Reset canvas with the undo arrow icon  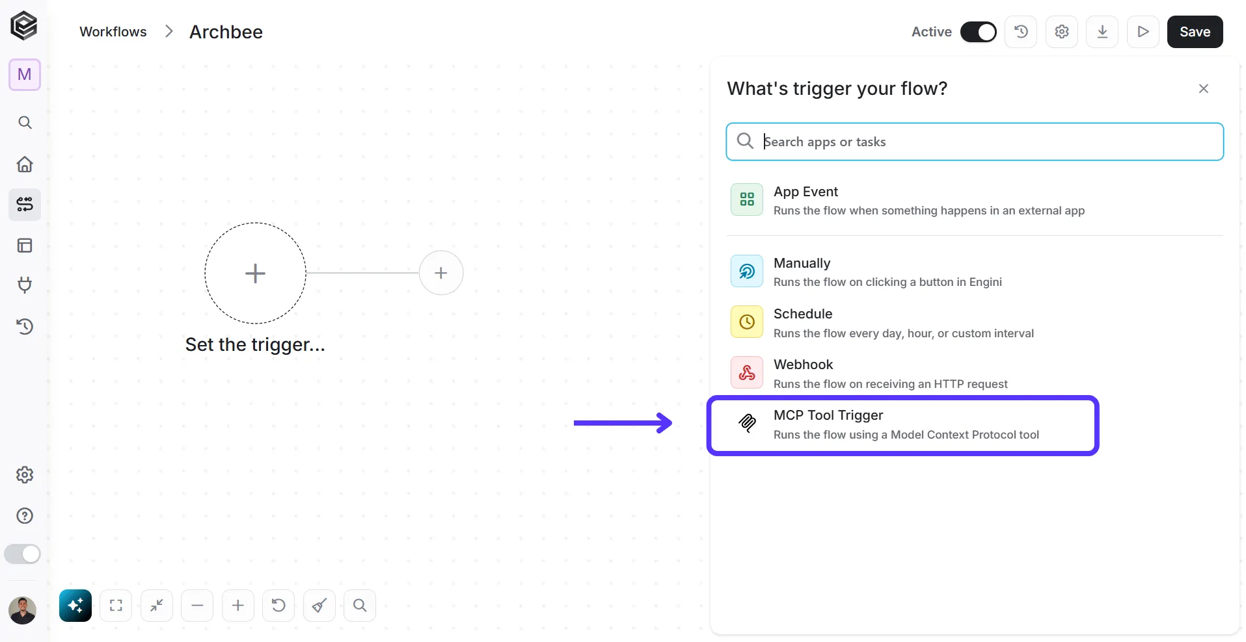click(x=278, y=606)
